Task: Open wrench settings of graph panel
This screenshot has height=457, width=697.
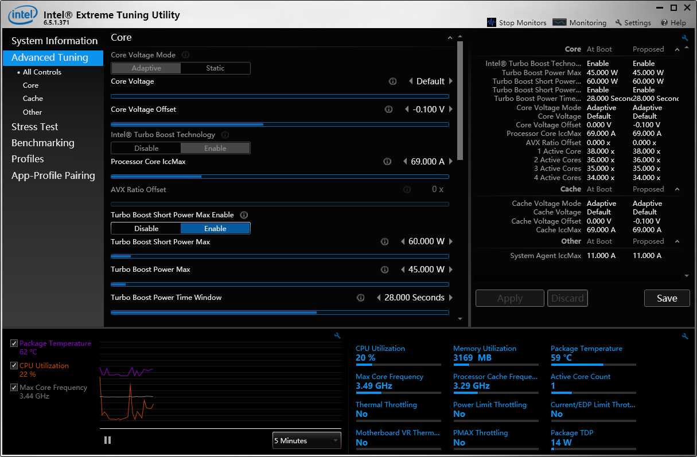Action: click(x=337, y=336)
